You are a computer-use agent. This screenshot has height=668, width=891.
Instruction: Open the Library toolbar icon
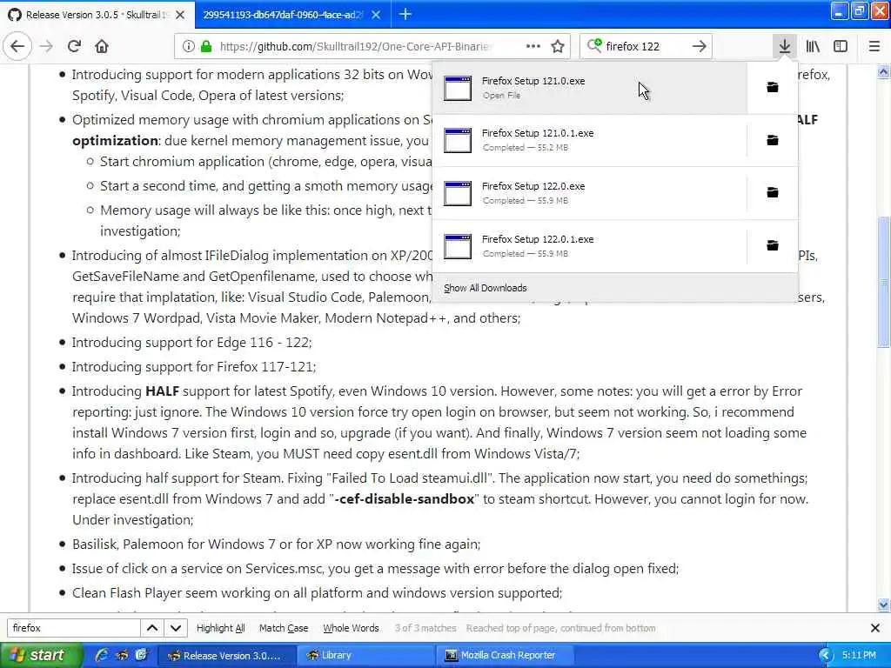[x=813, y=46]
